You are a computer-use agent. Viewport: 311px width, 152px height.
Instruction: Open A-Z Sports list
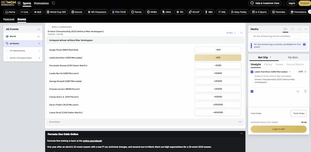pos(259,12)
